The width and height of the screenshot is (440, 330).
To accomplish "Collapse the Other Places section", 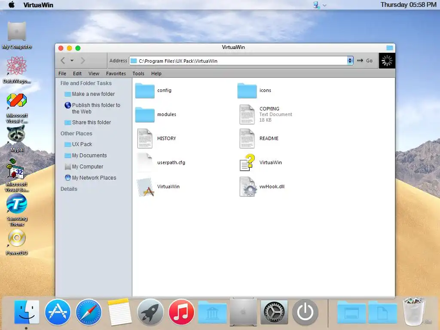I will pos(76,134).
